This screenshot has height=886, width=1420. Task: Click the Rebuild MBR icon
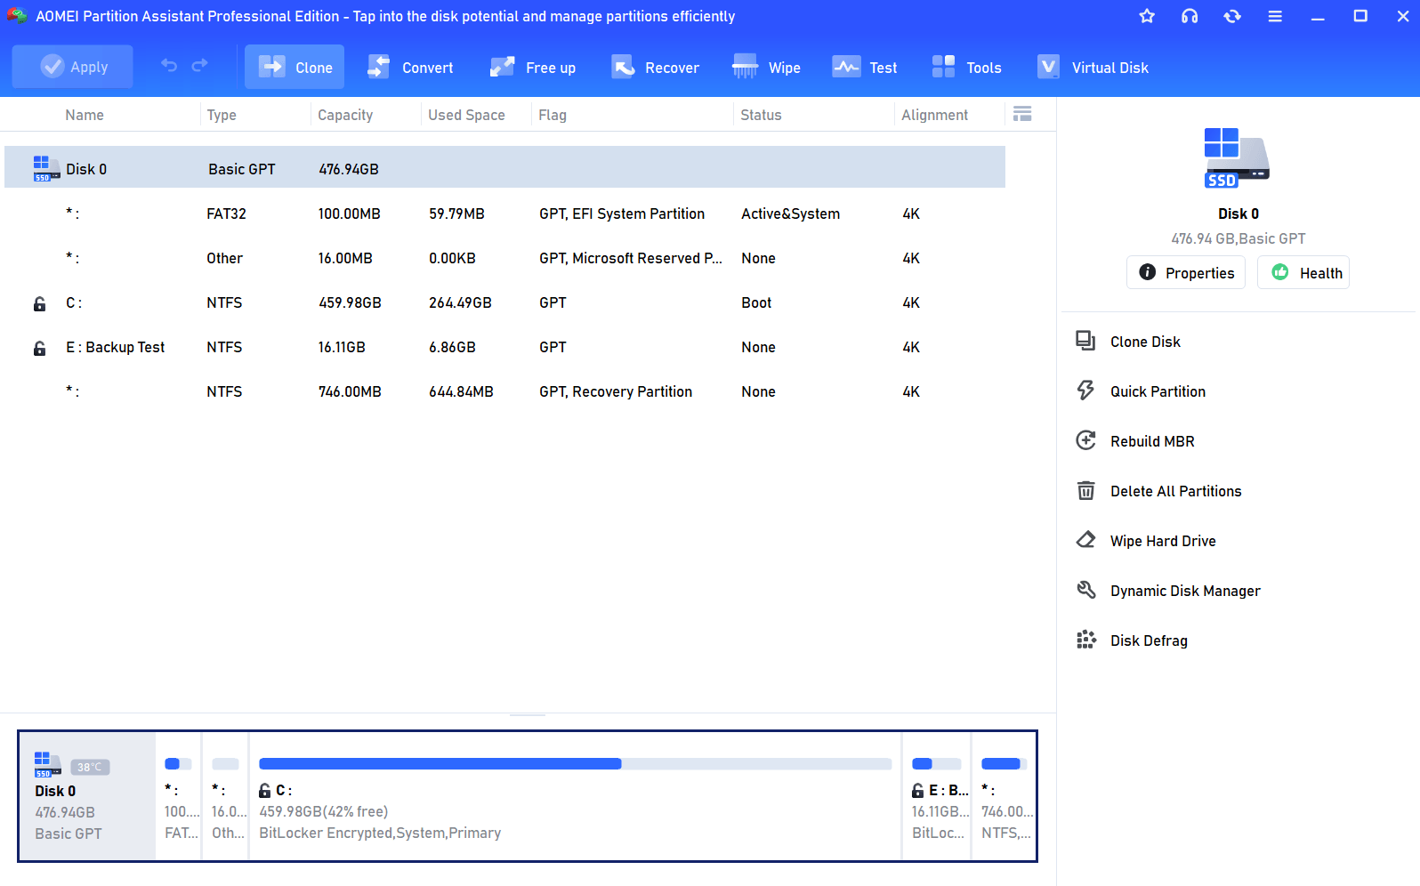1085,441
